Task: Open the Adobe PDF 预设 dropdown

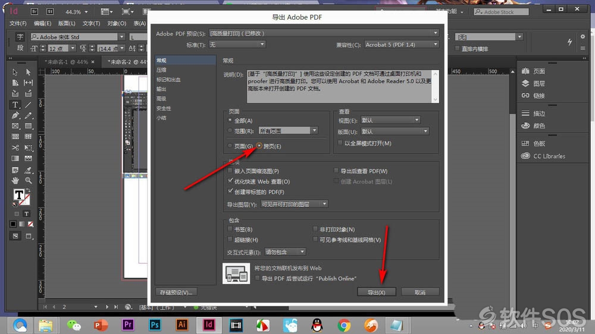Action: (x=324, y=33)
